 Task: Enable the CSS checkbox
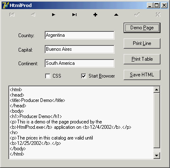click(48, 76)
